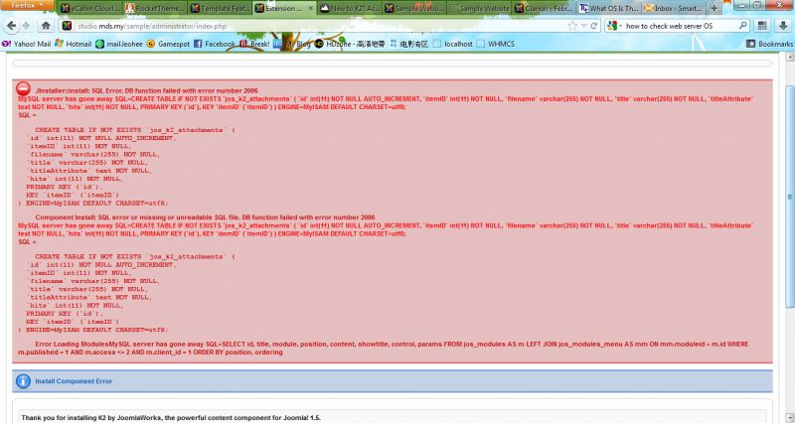The height and width of the screenshot is (423, 795).
Task: Switch to the Inbox - Smart... tab
Action: (674, 8)
